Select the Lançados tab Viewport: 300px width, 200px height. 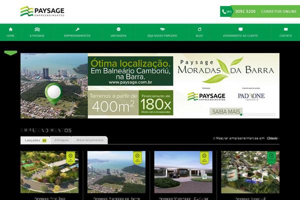(35, 140)
